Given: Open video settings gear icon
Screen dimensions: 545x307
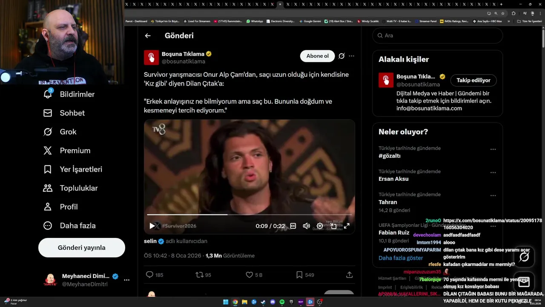Looking at the screenshot, I should coord(320,226).
